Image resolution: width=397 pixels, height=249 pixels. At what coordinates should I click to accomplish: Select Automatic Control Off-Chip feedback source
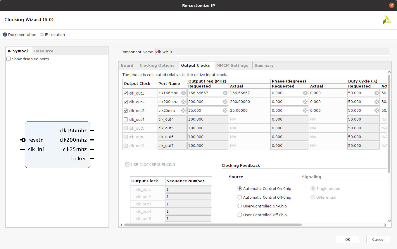pyautogui.click(x=240, y=197)
